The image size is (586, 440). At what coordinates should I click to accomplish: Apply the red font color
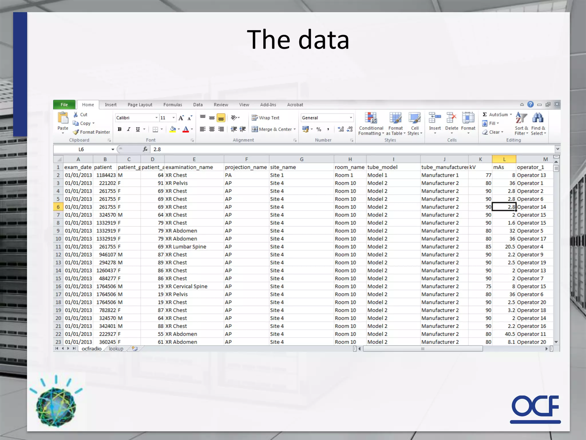(186, 129)
